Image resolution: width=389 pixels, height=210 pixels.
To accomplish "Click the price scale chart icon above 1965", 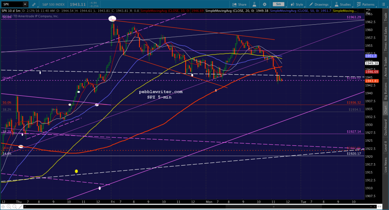I will (368, 11).
